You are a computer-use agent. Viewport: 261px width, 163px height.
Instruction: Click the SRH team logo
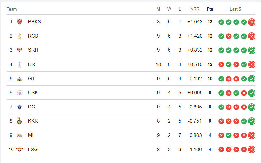click(x=20, y=50)
